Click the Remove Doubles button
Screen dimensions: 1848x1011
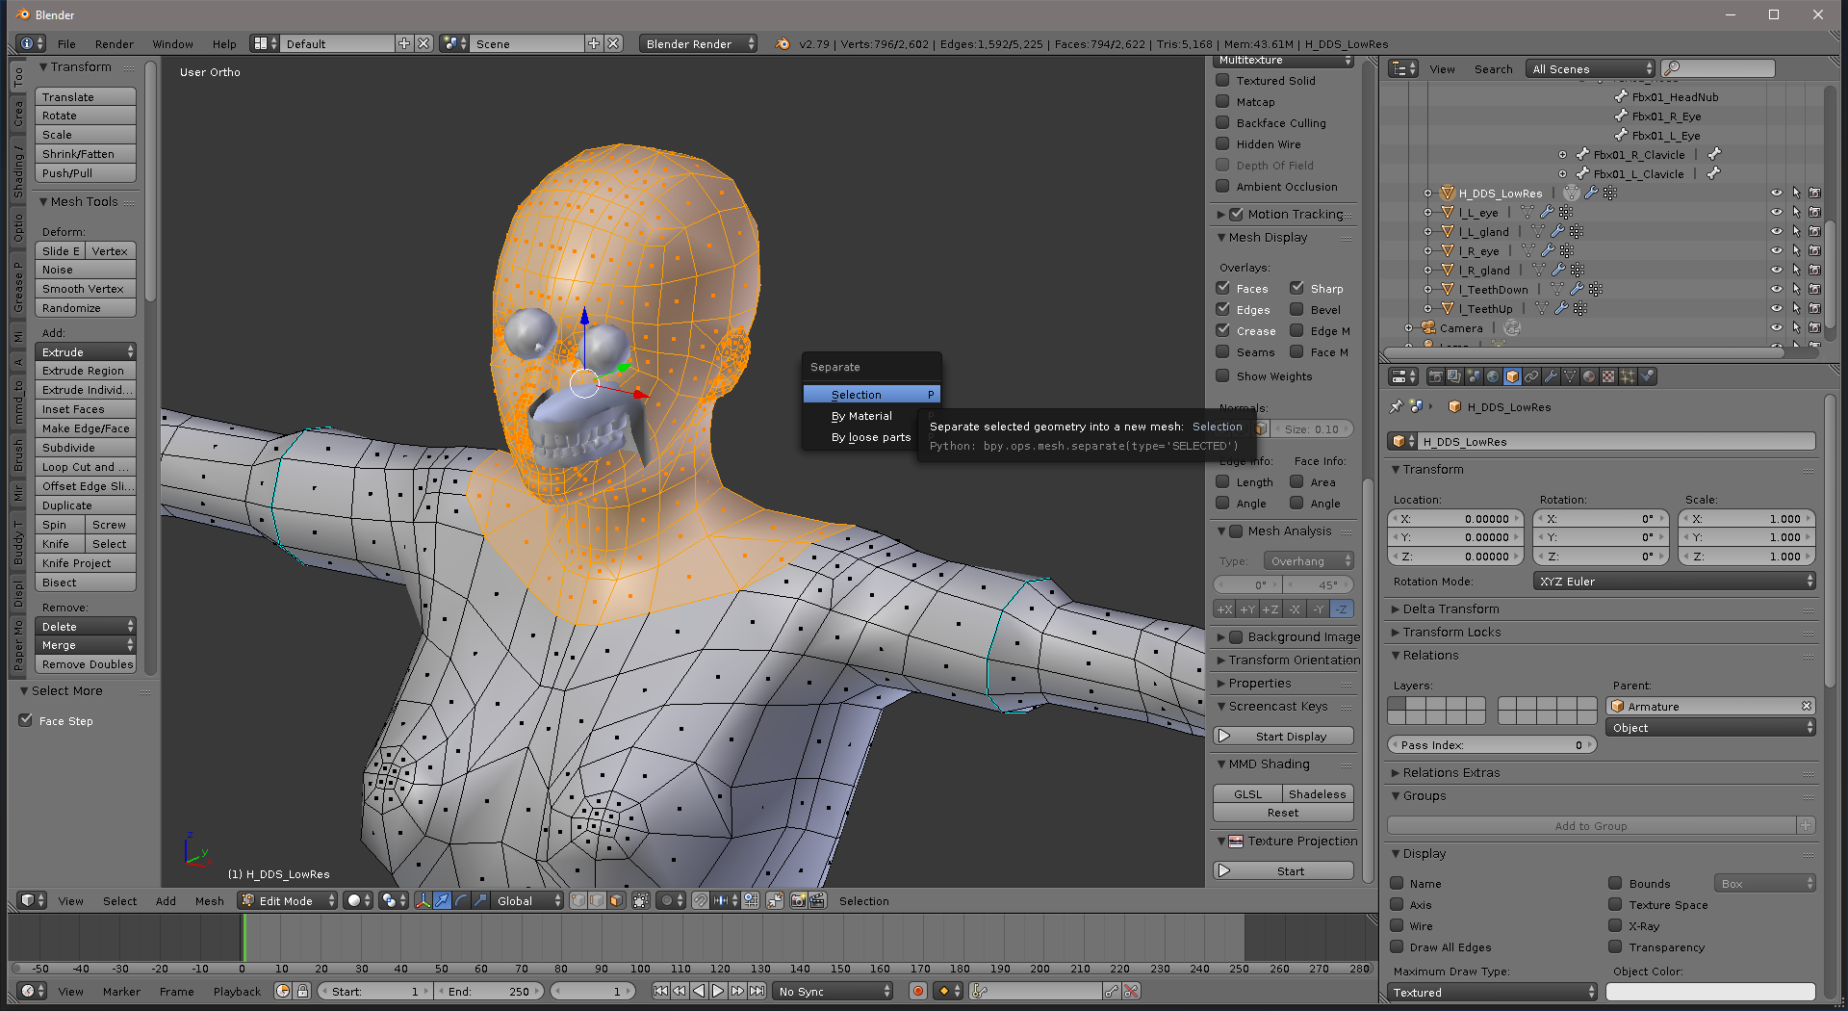click(x=87, y=664)
